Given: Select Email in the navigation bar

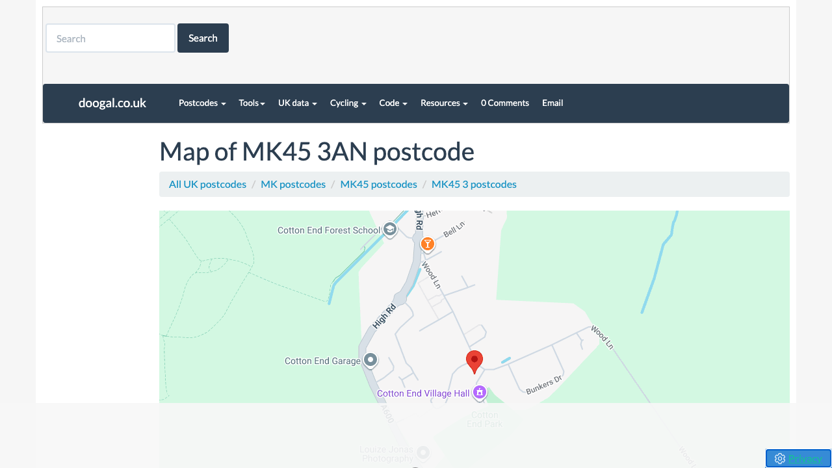Looking at the screenshot, I should pos(552,103).
